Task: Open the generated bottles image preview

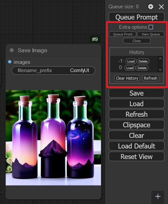Action: click(x=53, y=138)
